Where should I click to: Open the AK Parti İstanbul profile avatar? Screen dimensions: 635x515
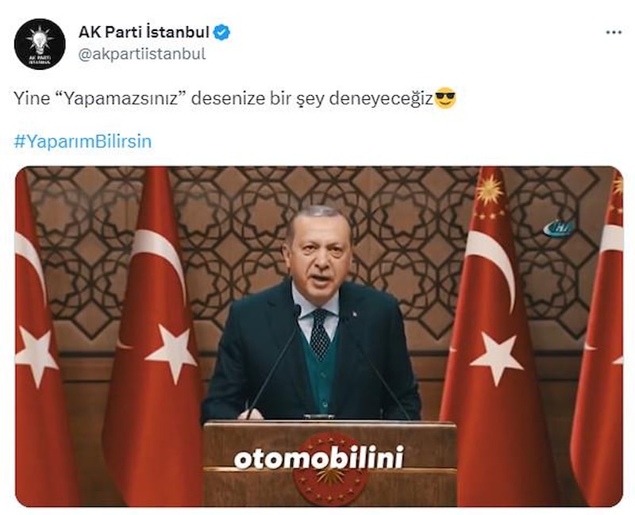point(40,44)
